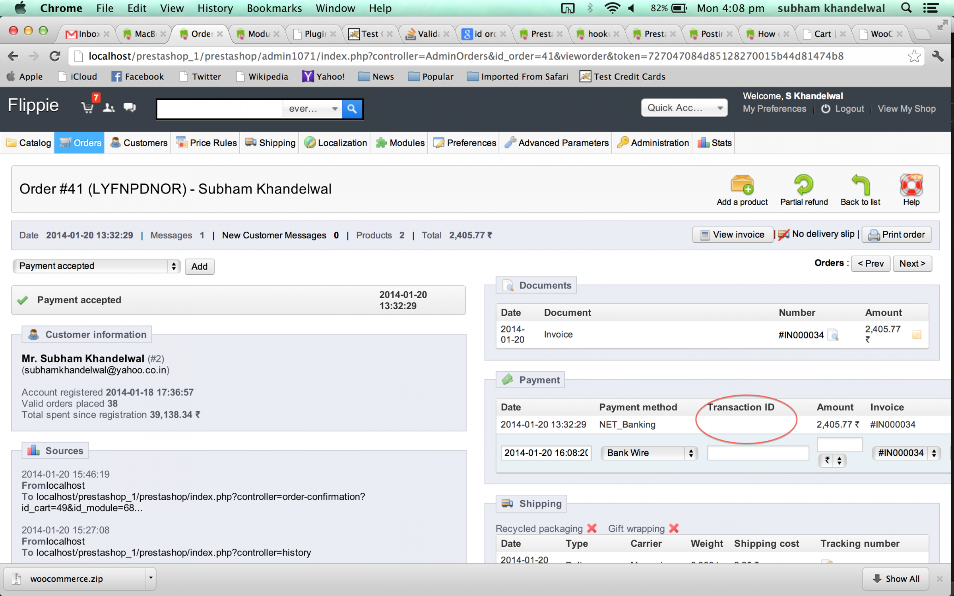Click the Partial refund green arrow icon

click(x=803, y=185)
